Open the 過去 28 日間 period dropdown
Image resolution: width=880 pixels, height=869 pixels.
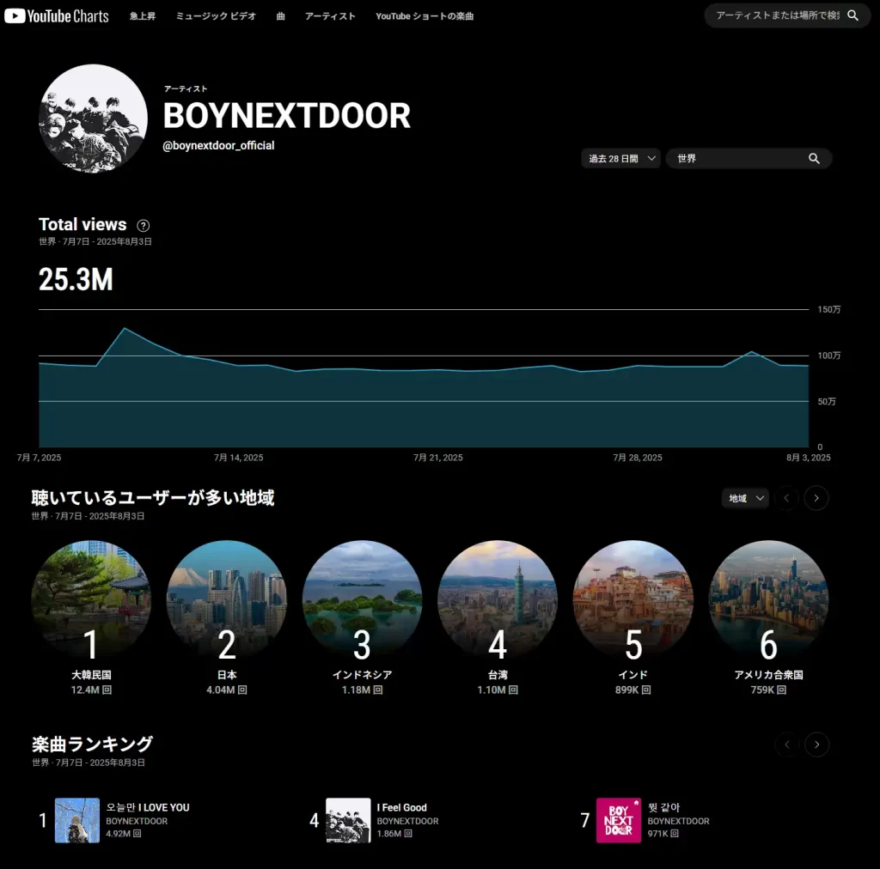(621, 159)
